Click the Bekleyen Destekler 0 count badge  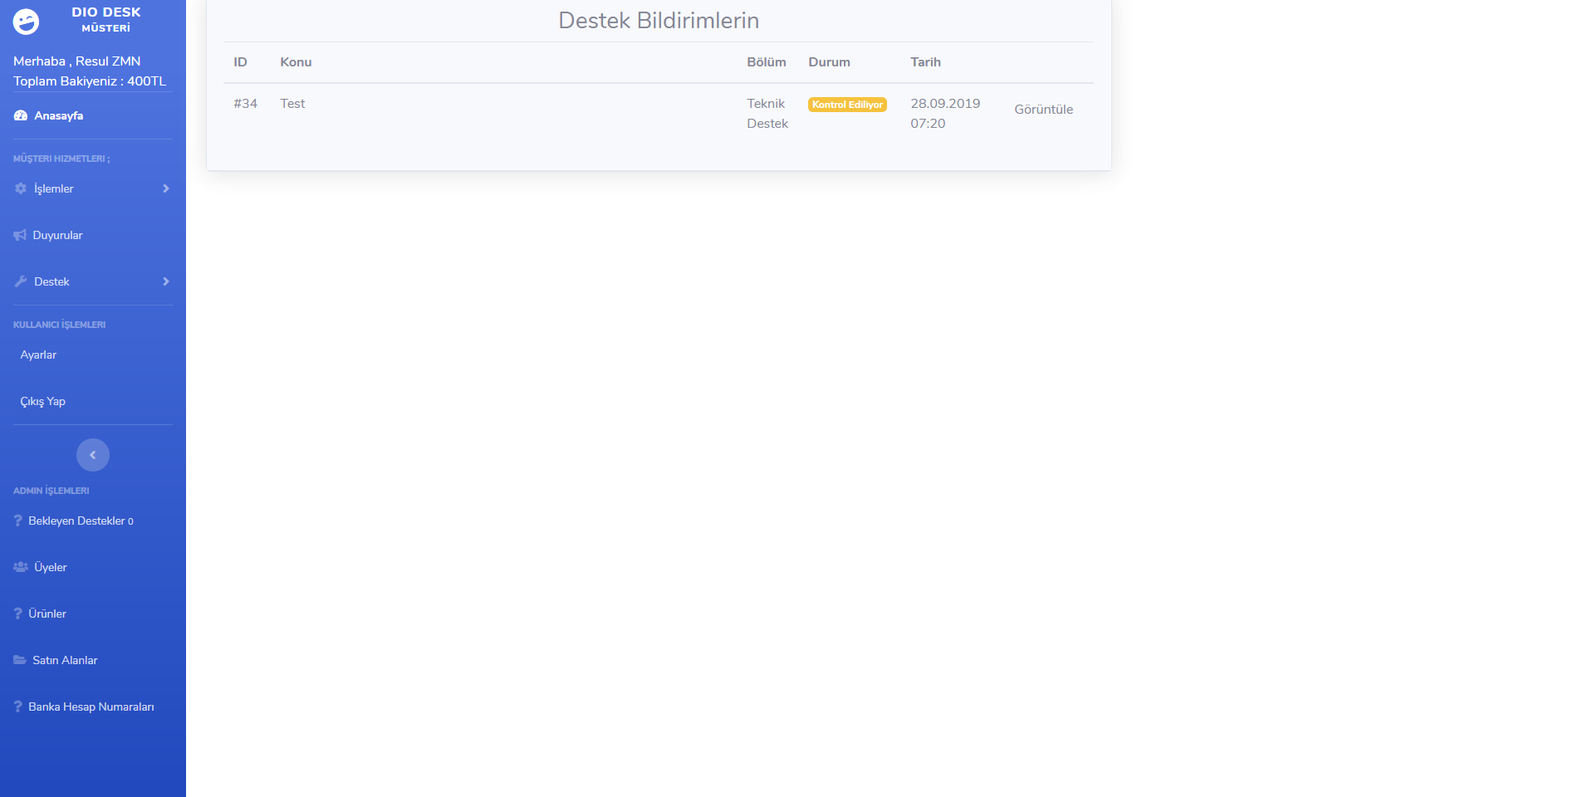tap(130, 521)
